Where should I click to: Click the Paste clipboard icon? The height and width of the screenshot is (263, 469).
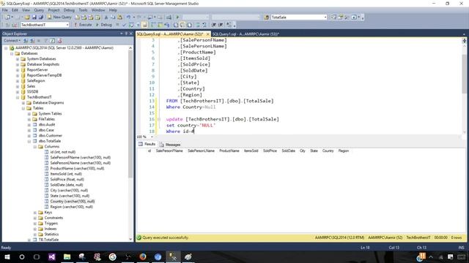click(x=119, y=18)
